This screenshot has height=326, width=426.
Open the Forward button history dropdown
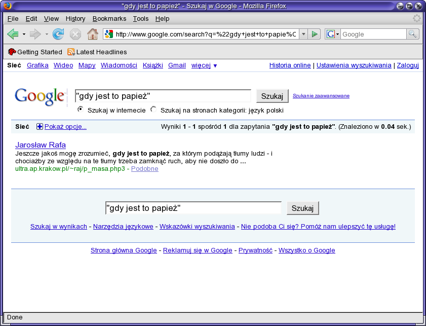[x=47, y=34]
